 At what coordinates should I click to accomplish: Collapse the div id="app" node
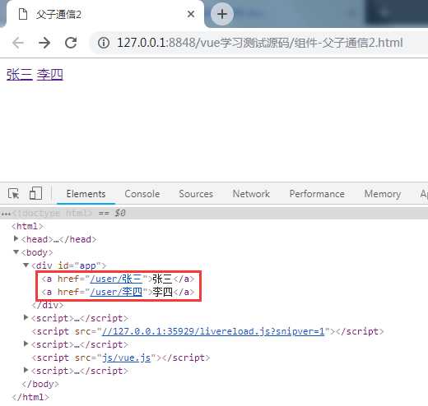click(x=26, y=265)
